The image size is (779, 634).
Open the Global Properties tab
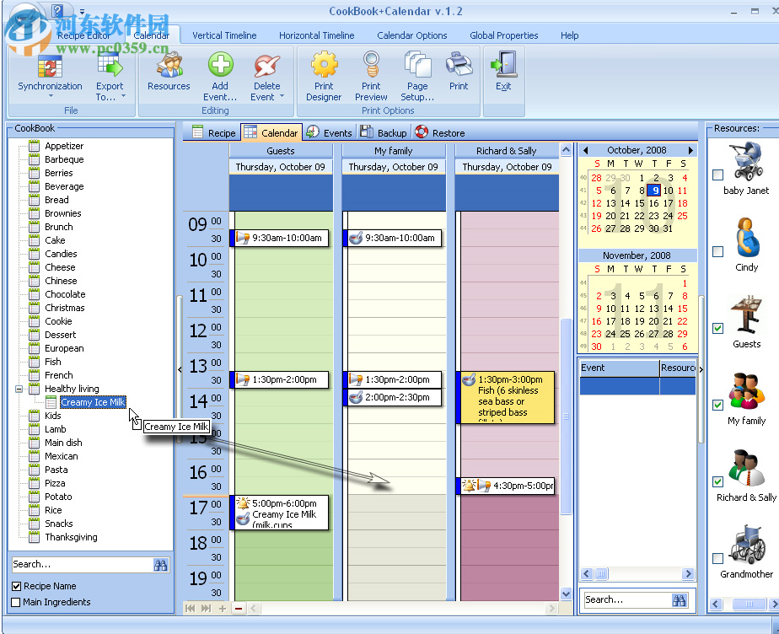[504, 35]
